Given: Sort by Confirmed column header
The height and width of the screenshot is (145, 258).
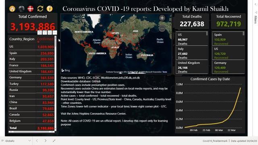Looking at the screenshot, I should click(45, 39).
